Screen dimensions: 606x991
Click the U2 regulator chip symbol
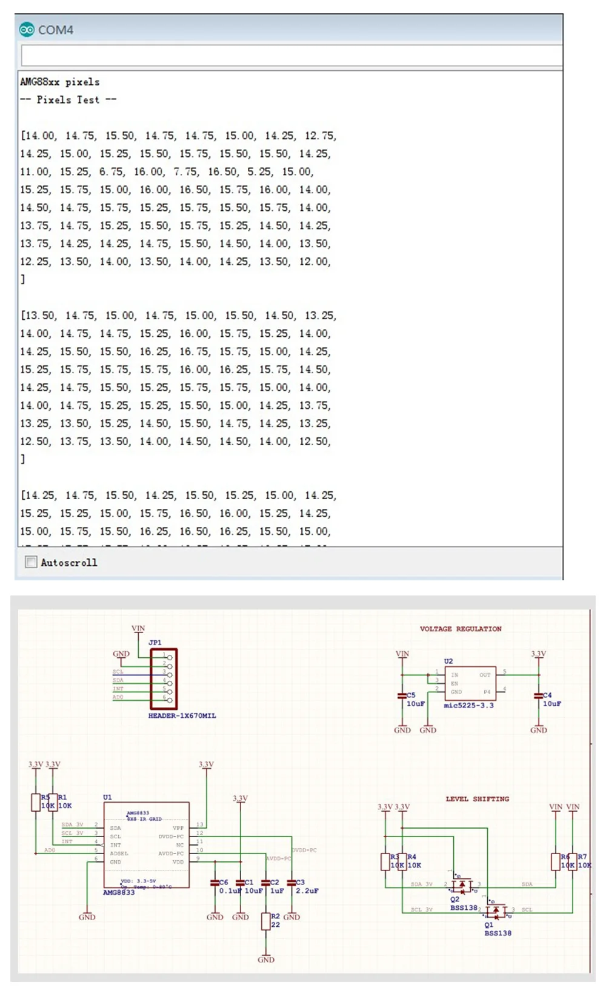(470, 684)
